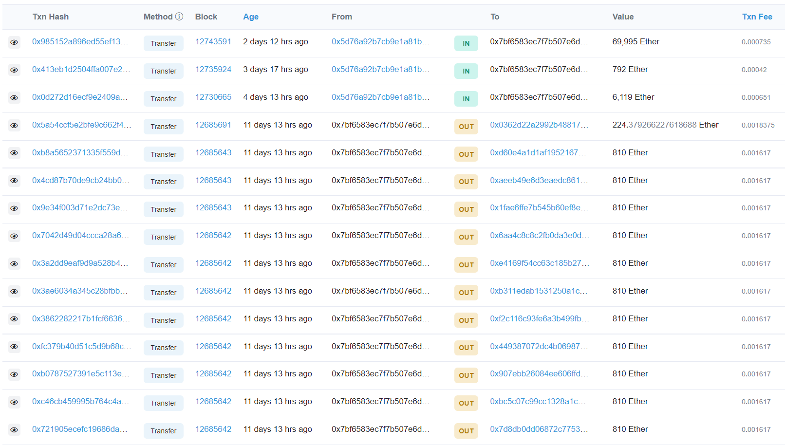Image resolution: width=785 pixels, height=446 pixels.
Task: Open quick view for transaction 0xb8a5652371335f559d
Action: (x=14, y=153)
